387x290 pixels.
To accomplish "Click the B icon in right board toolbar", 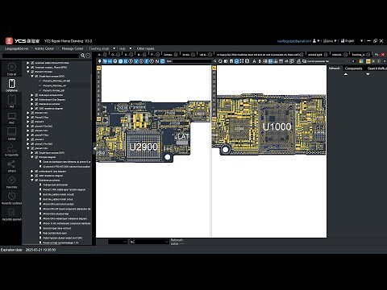I will click(x=260, y=61).
